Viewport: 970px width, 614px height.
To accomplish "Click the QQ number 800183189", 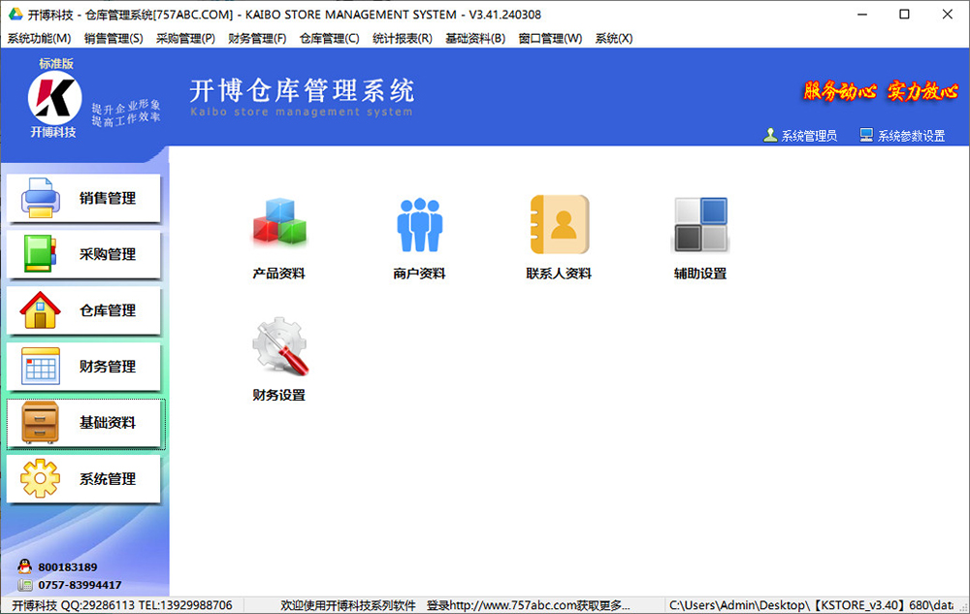I will click(68, 567).
